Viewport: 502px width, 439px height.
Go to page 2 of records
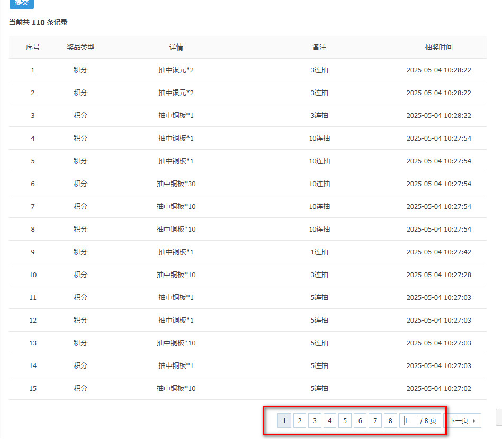(299, 421)
